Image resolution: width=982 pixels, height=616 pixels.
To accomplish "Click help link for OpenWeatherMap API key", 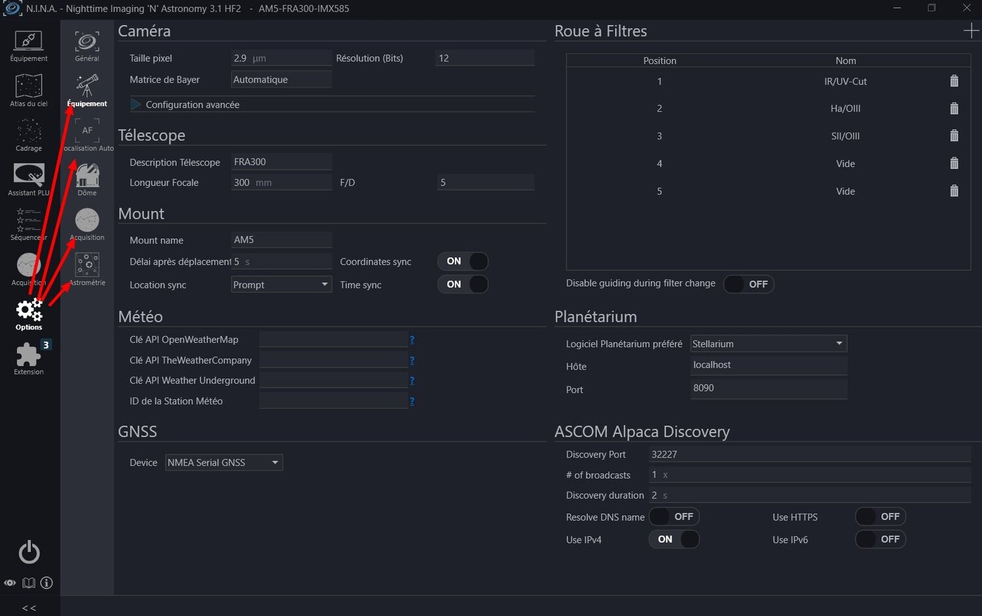I will pyautogui.click(x=412, y=340).
